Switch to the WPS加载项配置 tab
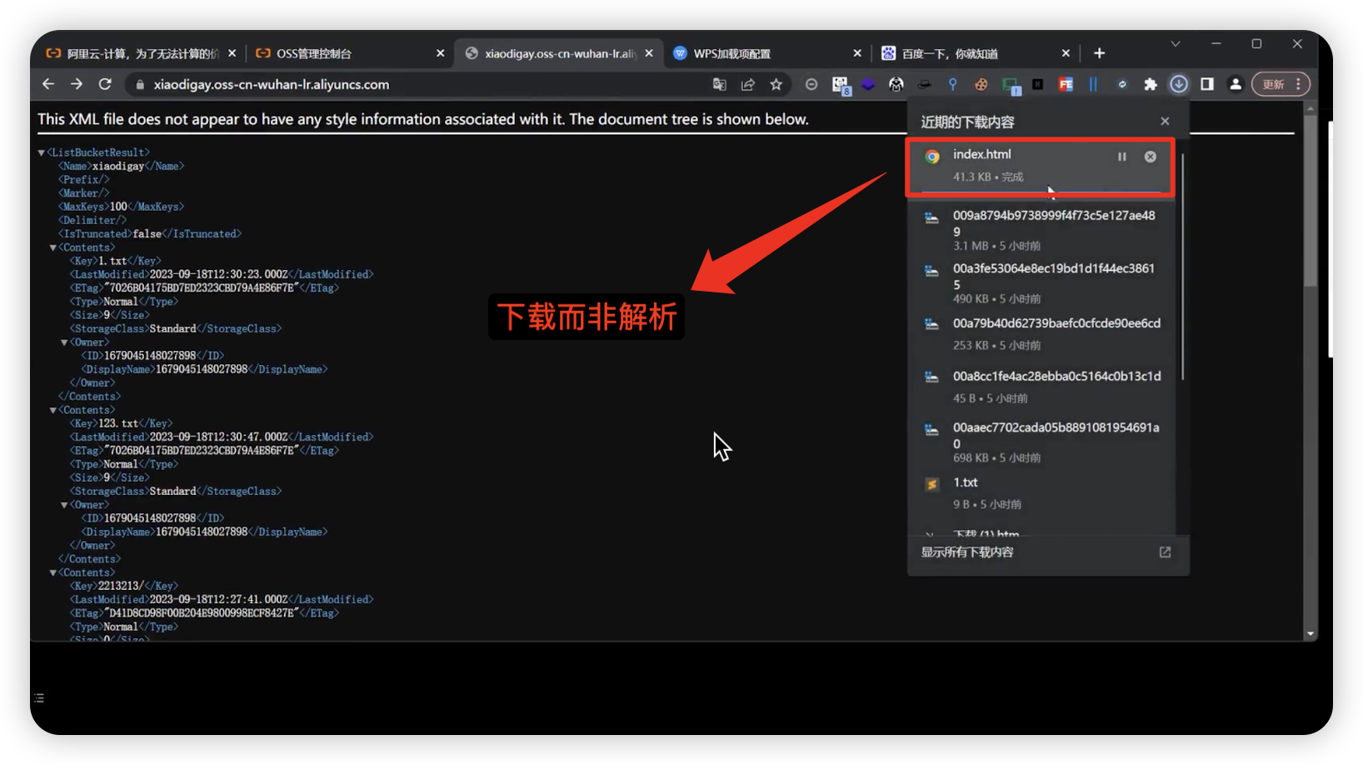Image resolution: width=1363 pixels, height=765 pixels. [767, 53]
